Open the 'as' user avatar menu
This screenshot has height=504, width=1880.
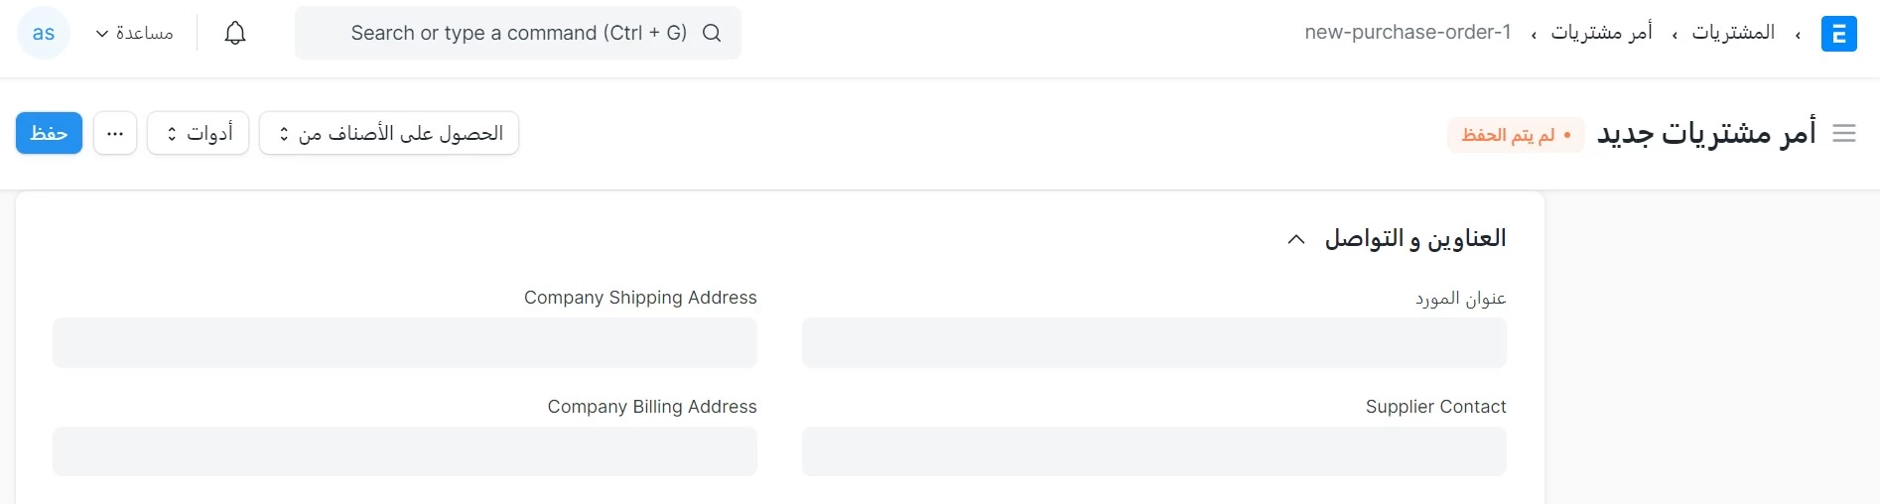44,33
